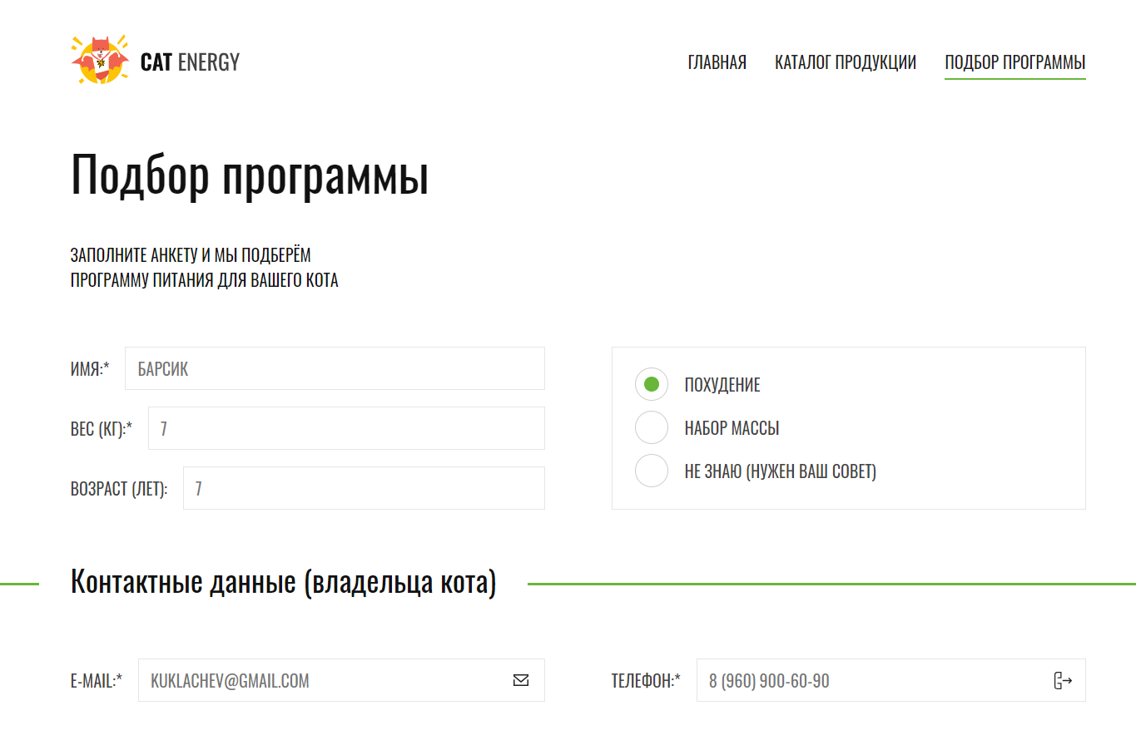The width and height of the screenshot is (1136, 735).
Task: Select Подбор программы in the top navigation
Action: [x=1014, y=62]
